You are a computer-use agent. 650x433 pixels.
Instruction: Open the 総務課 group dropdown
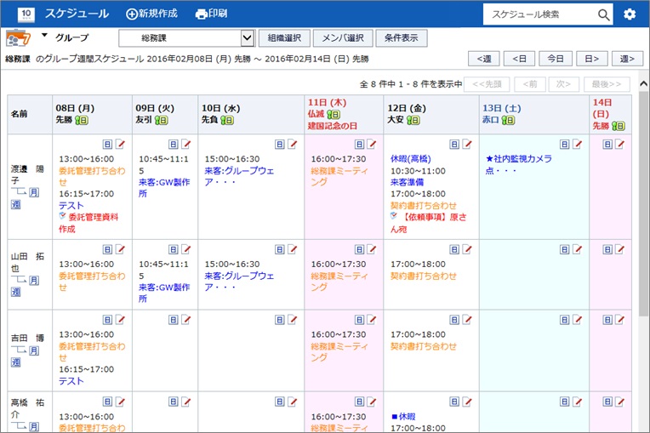pyautogui.click(x=185, y=38)
